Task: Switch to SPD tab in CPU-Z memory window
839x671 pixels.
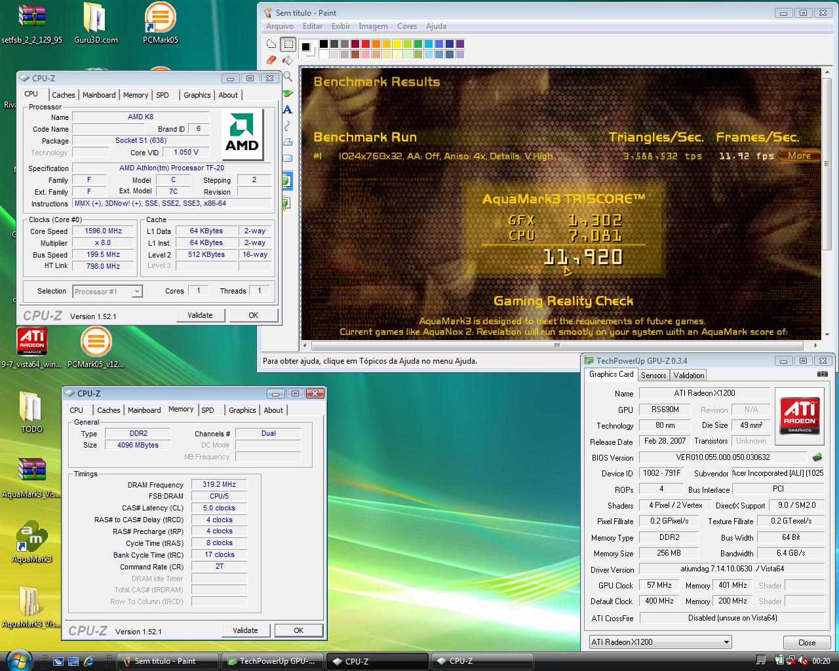Action: click(x=208, y=410)
